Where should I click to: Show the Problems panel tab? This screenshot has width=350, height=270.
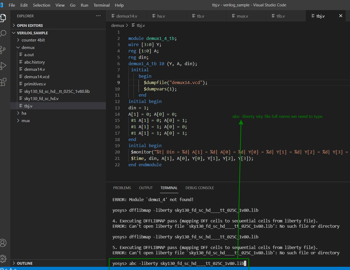pyautogui.click(x=122, y=188)
